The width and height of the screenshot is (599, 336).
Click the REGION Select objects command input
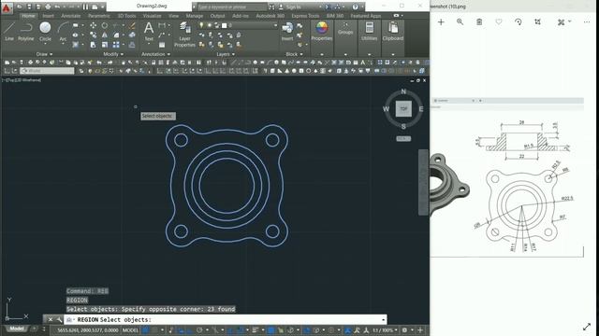226,319
